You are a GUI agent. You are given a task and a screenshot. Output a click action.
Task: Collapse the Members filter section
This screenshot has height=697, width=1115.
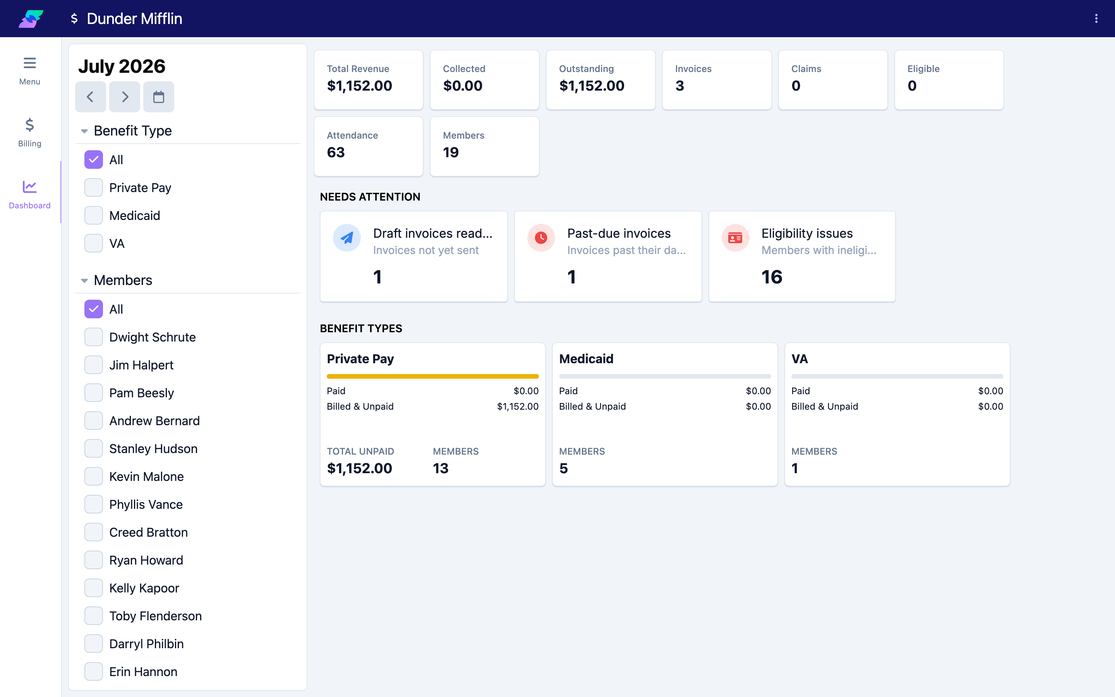84,281
